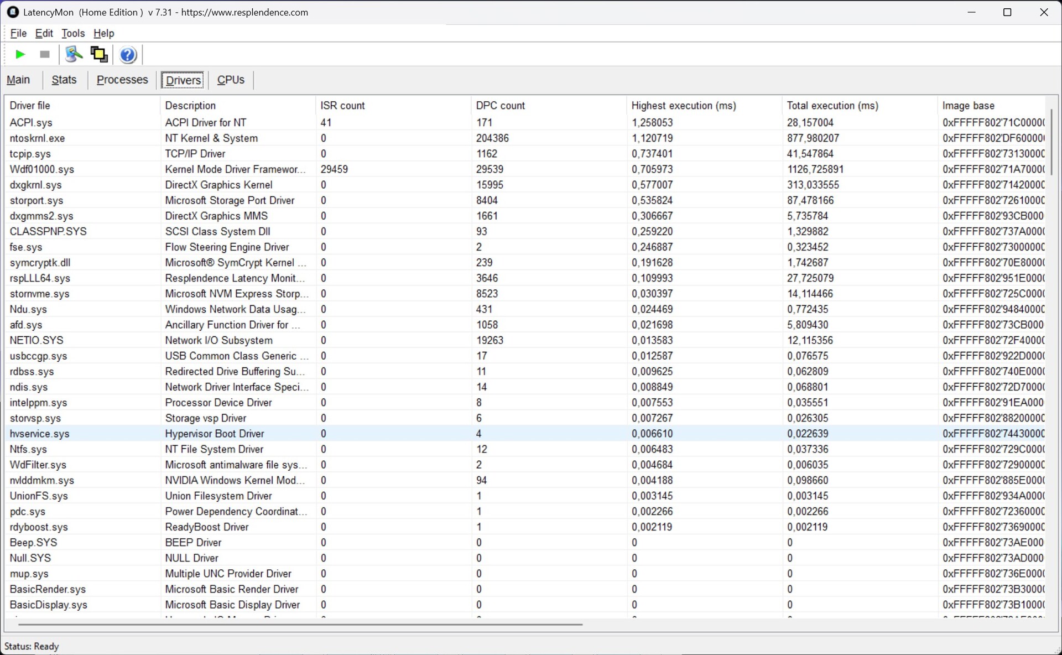Sort by the DPC count column header
1062x655 pixels.
coord(500,106)
